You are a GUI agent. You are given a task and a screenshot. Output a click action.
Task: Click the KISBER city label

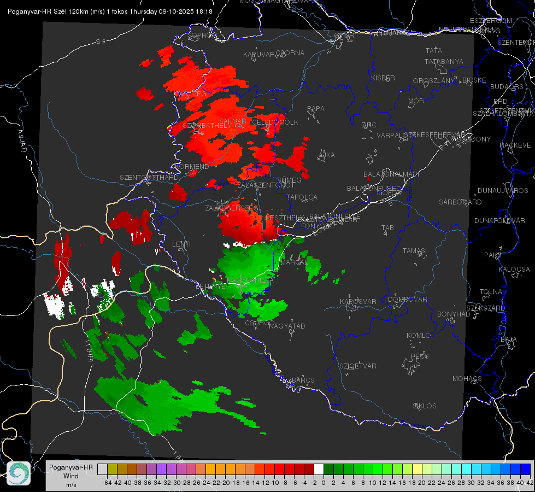tap(383, 78)
